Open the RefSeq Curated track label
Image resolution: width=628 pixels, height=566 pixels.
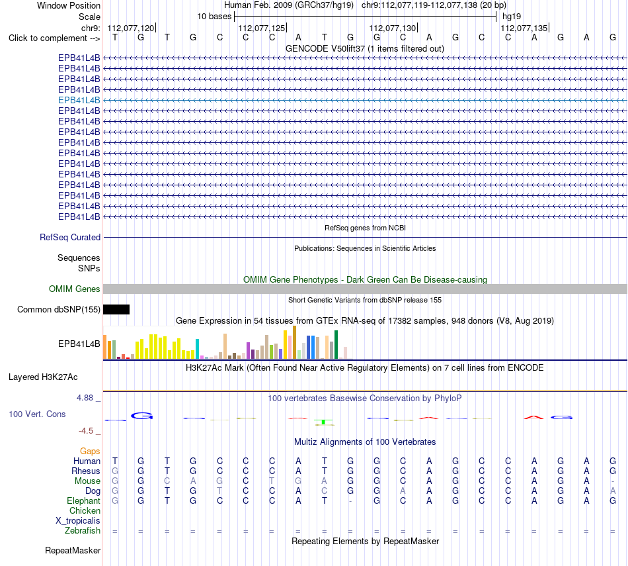(69, 238)
